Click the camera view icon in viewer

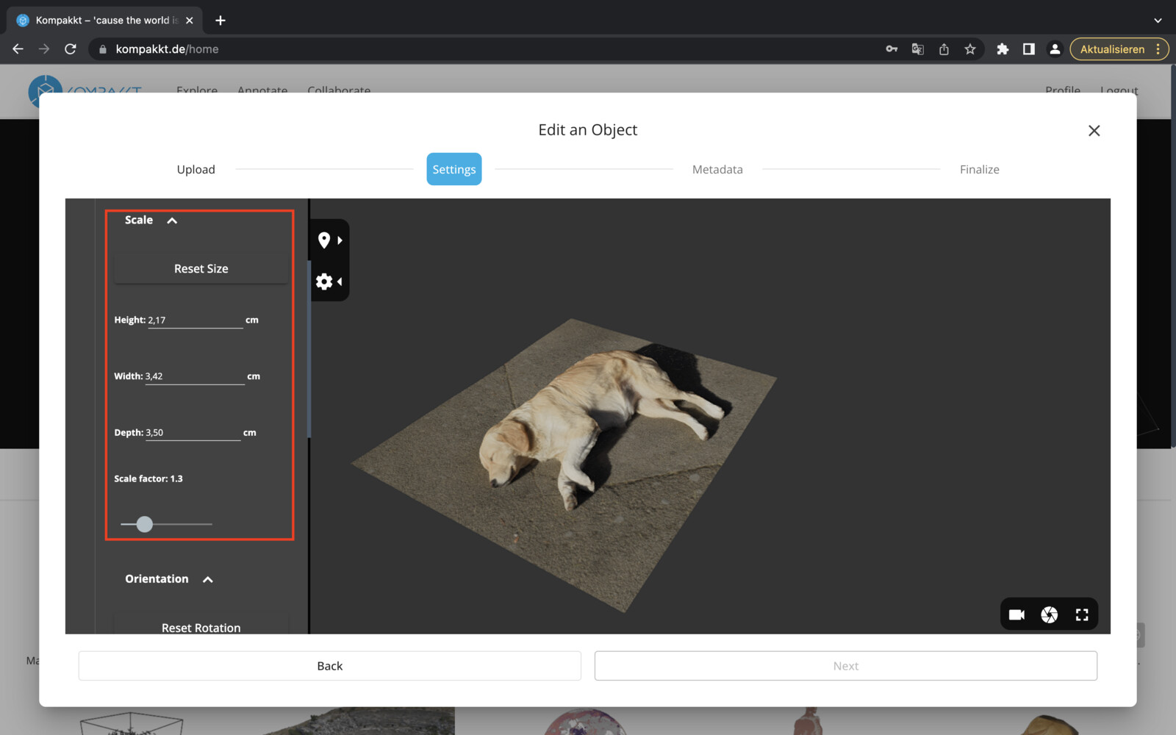click(x=1017, y=614)
